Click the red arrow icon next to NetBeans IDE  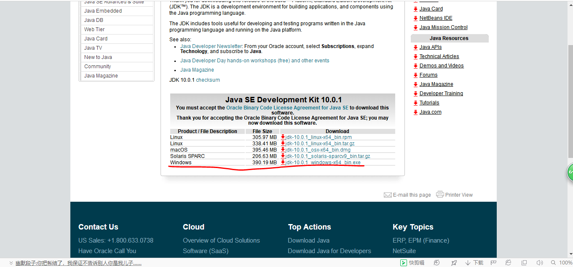[415, 18]
